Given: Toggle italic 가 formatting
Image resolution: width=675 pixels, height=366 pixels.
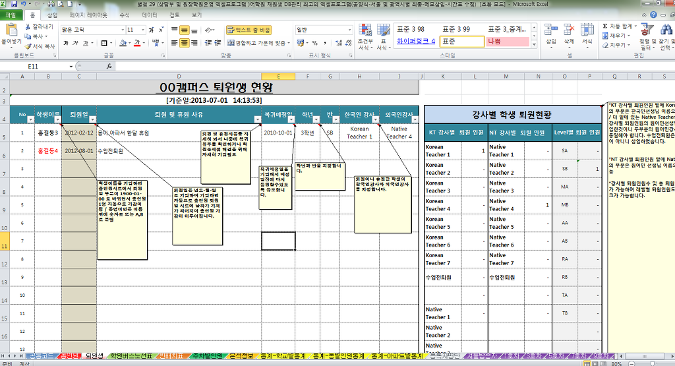Looking at the screenshot, I should [75, 43].
